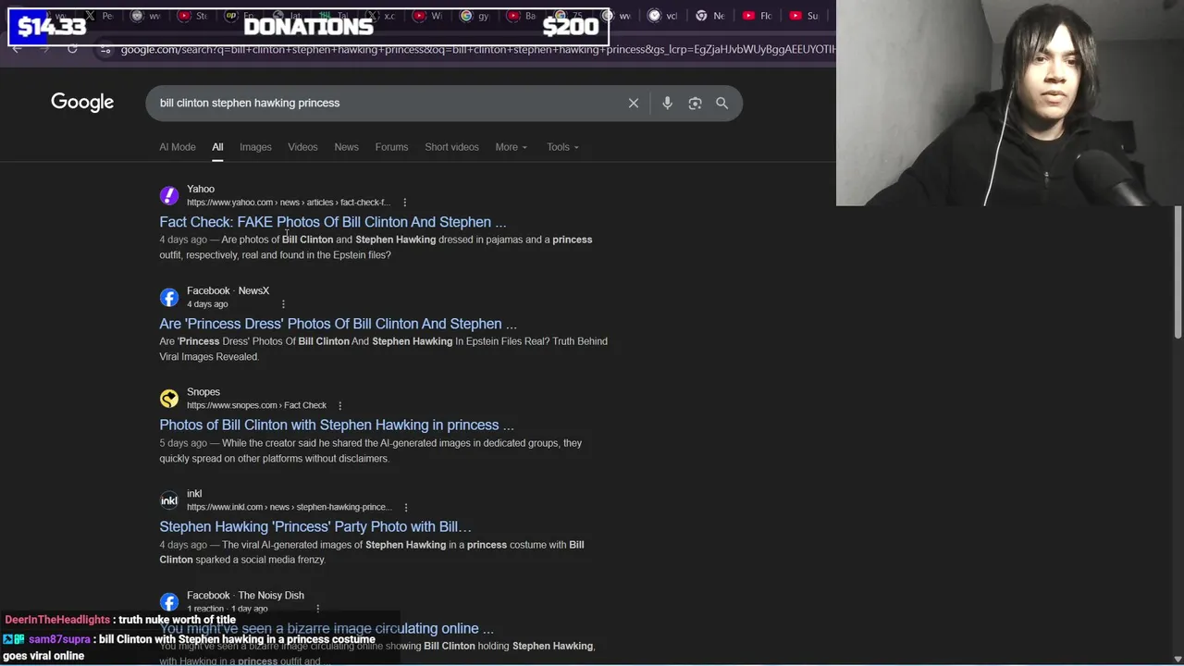The width and height of the screenshot is (1184, 666).
Task: Switch to Images results tab
Action: 255,147
